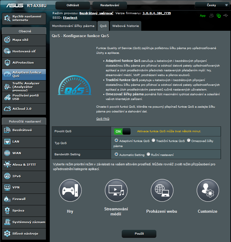Open the QoS FAQ link

coord(103,119)
